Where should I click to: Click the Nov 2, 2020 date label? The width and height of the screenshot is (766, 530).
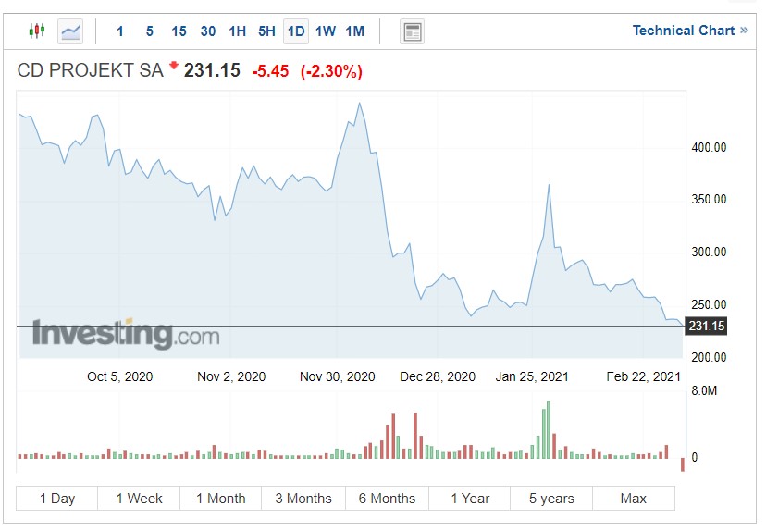click(231, 376)
